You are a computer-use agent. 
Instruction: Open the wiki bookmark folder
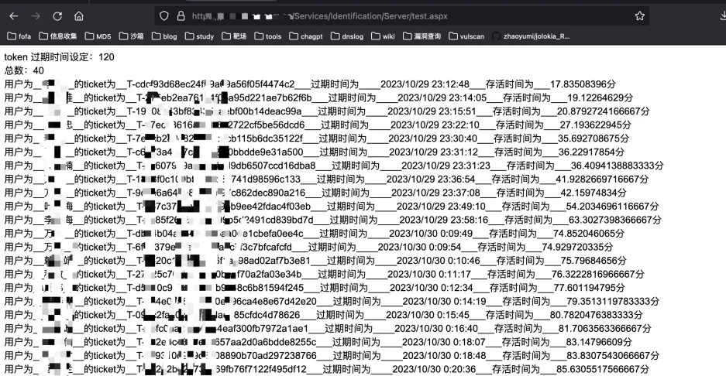[384, 36]
